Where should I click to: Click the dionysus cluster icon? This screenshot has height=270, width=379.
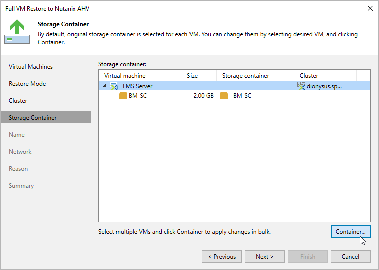pyautogui.click(x=301, y=86)
